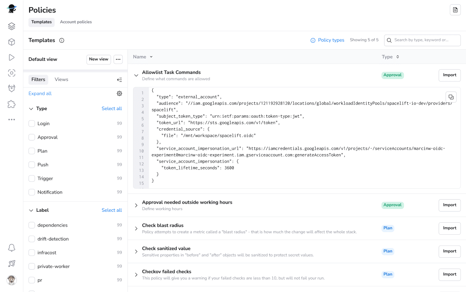Image resolution: width=466 pixels, height=292 pixels.
Task: Tick the drift-detection label checkbox
Action: (32, 239)
